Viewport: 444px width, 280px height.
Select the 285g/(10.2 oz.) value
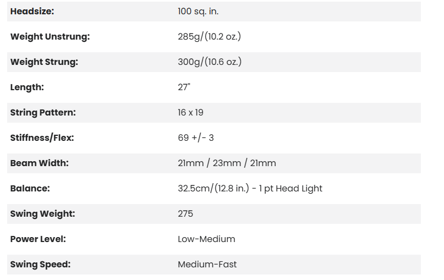(210, 37)
